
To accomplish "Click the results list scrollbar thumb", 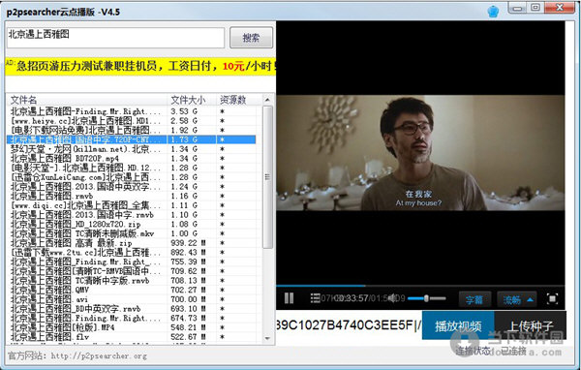I will (267, 177).
